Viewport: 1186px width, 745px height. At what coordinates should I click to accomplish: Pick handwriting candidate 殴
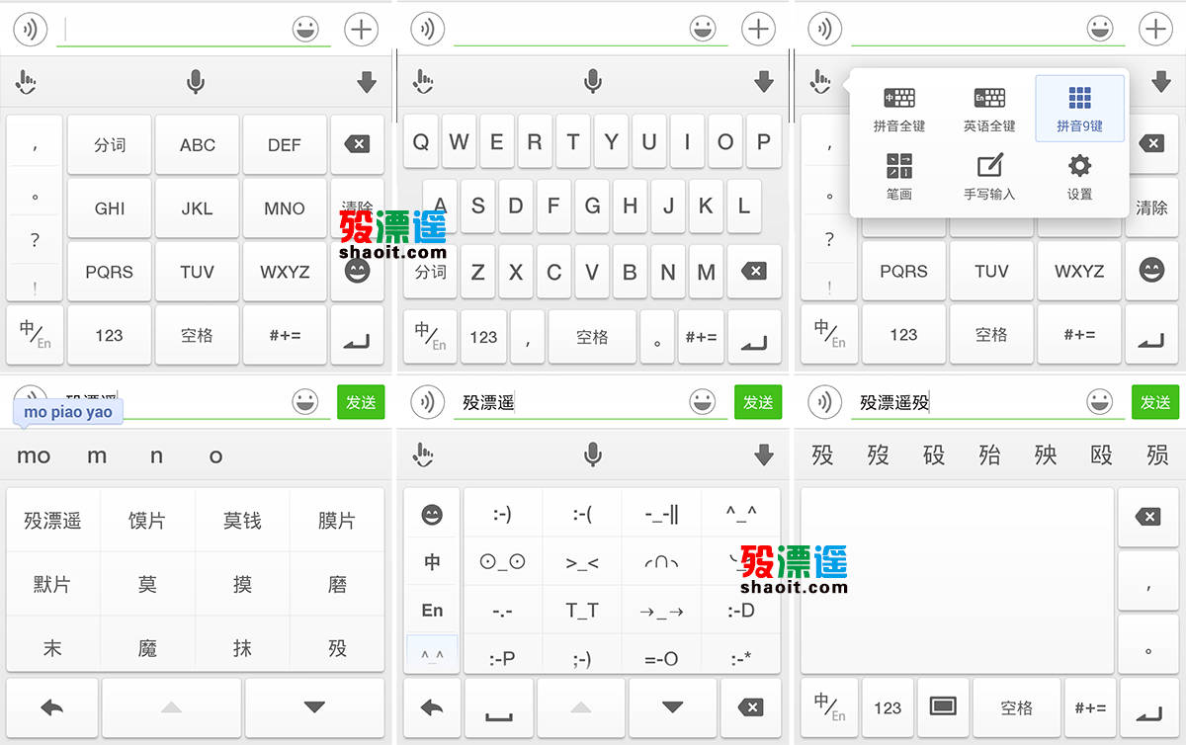1101,455
